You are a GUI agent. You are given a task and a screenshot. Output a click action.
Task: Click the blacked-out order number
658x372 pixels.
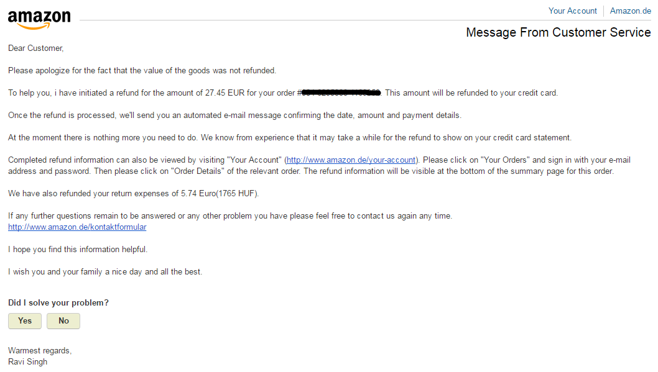tap(341, 93)
